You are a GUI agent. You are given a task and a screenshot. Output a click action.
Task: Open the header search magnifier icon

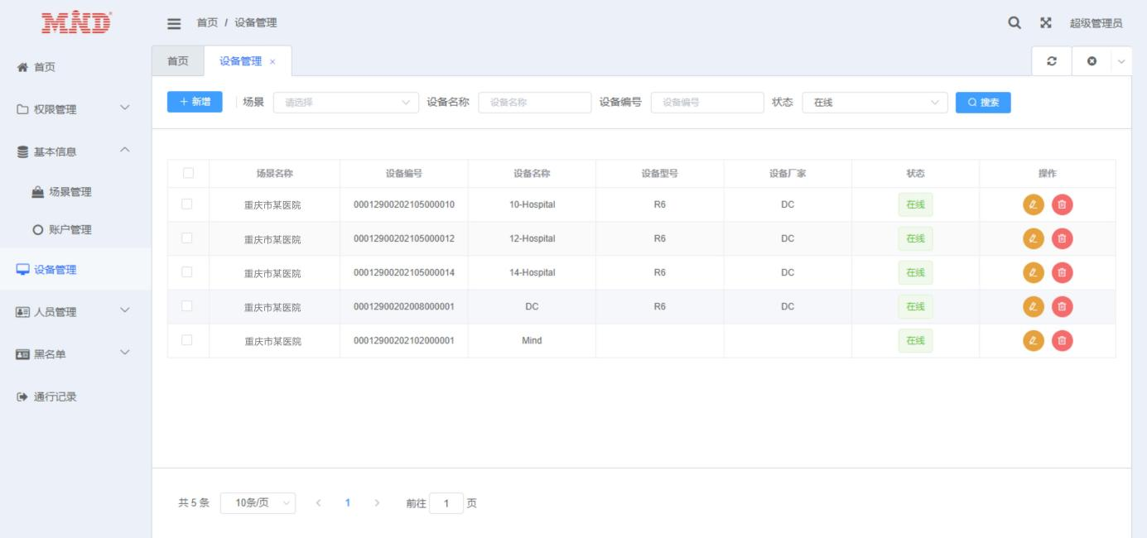[x=1014, y=23]
